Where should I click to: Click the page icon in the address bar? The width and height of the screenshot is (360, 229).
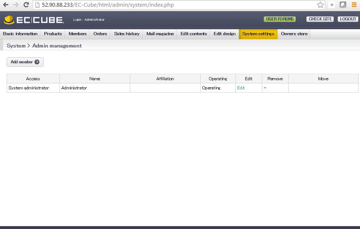37,5
